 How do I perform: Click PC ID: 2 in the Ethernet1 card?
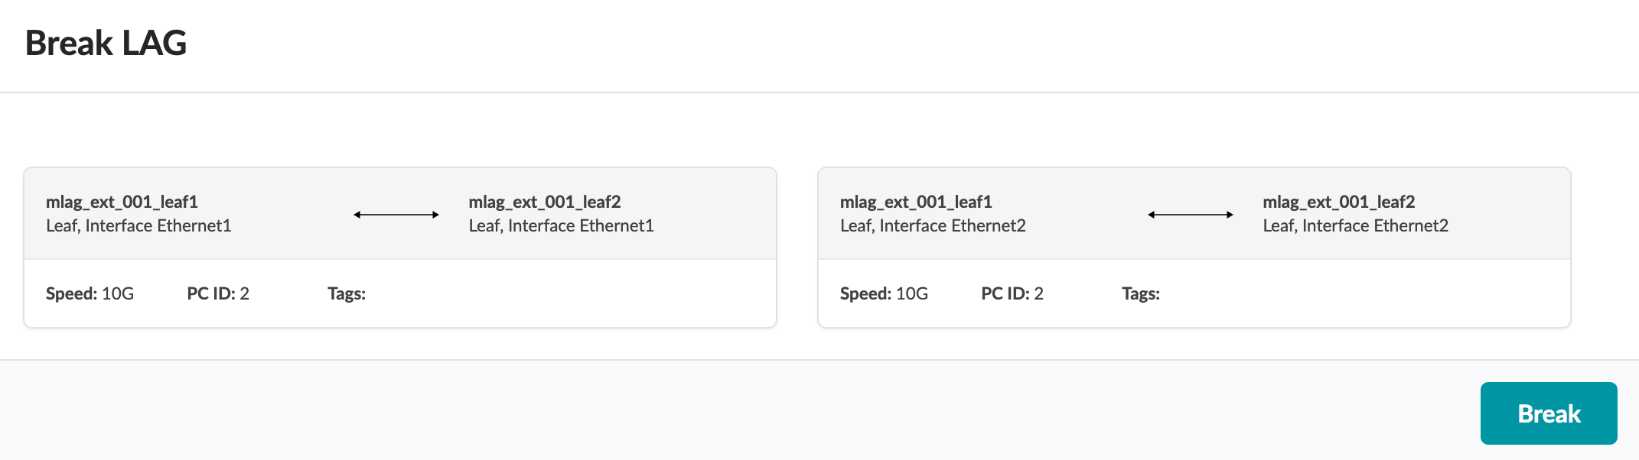point(218,293)
